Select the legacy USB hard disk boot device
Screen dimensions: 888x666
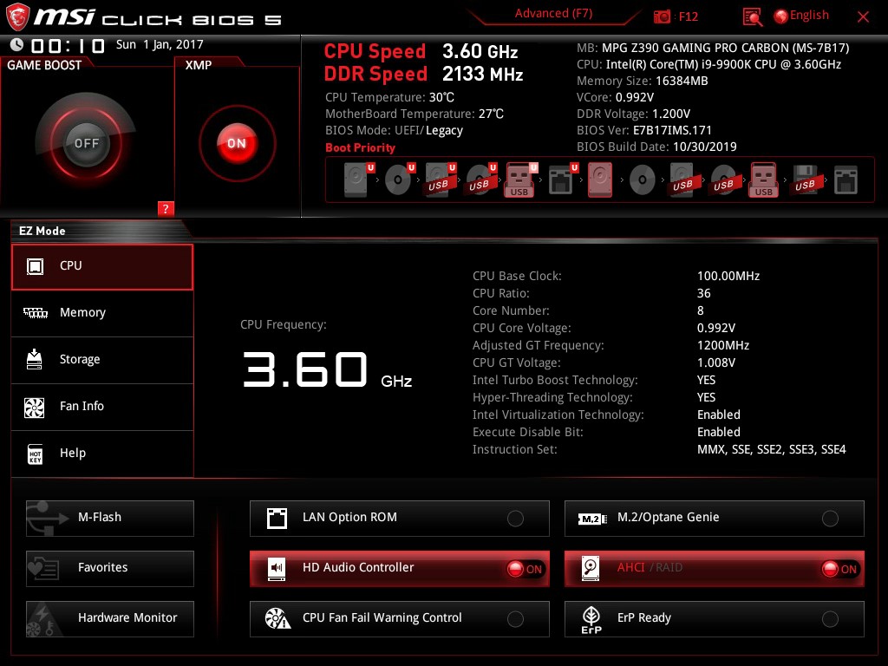682,180
